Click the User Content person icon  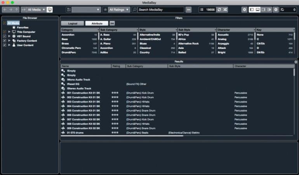tap(14, 45)
